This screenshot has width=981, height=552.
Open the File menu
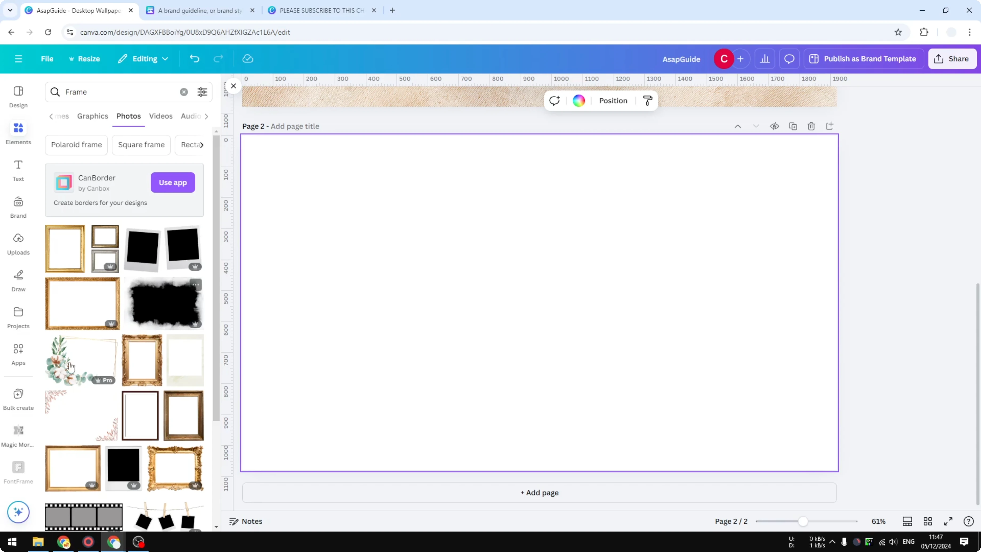click(47, 59)
